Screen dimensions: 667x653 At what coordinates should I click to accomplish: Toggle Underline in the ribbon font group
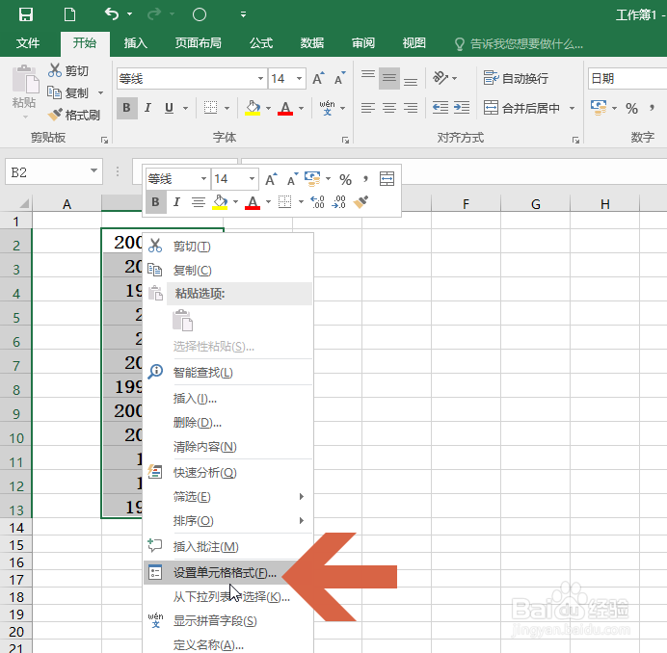169,108
